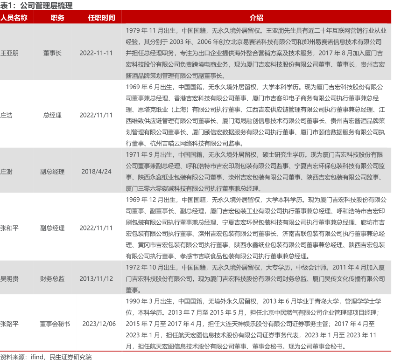Select the name cell 王亚朋
The image size is (401, 360).
point(10,53)
